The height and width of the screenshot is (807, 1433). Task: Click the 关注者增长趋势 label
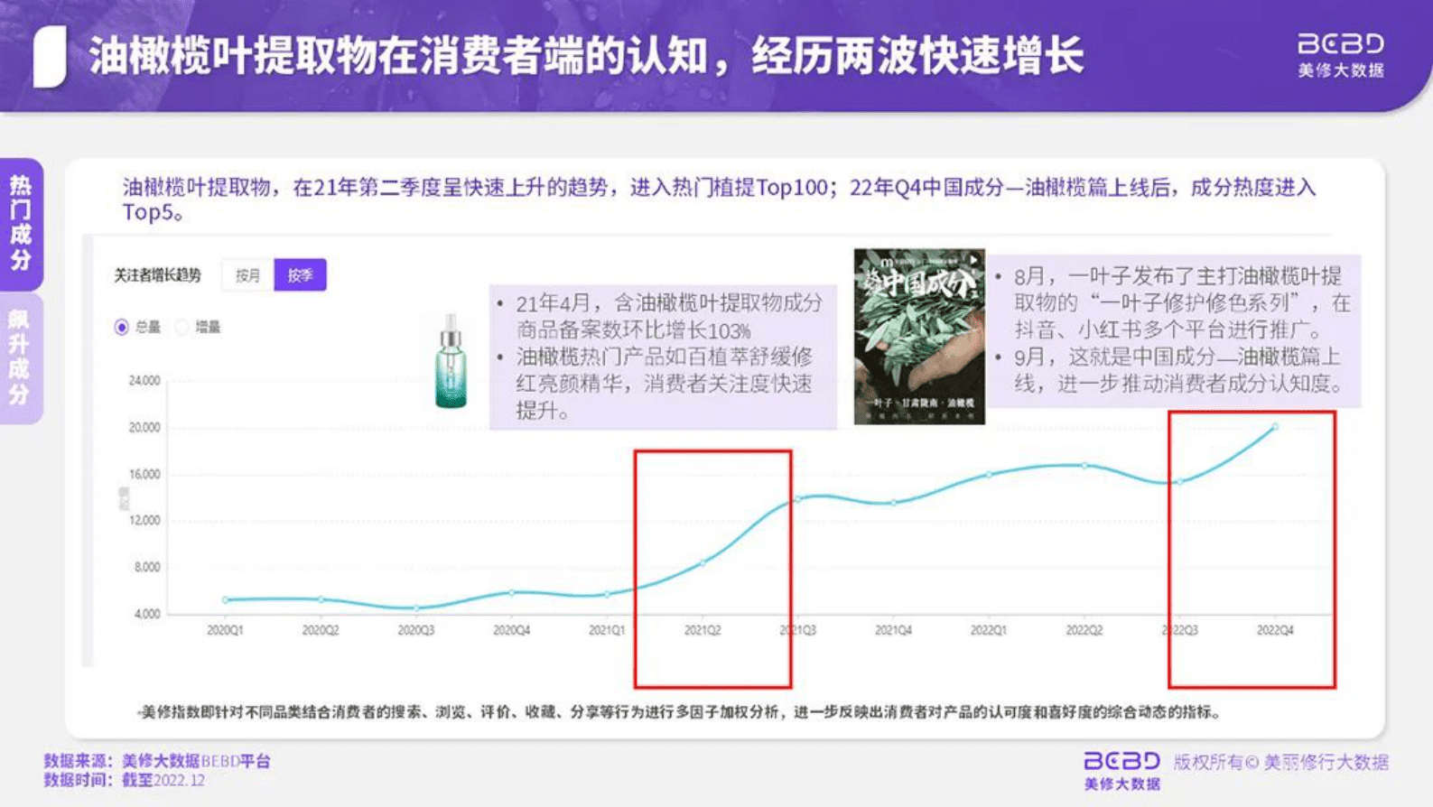(x=157, y=275)
